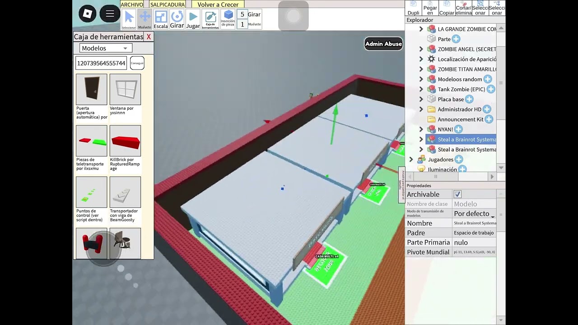Expand Tank Zombie (EPIC) node
This screenshot has height=325, width=578.
tap(421, 89)
